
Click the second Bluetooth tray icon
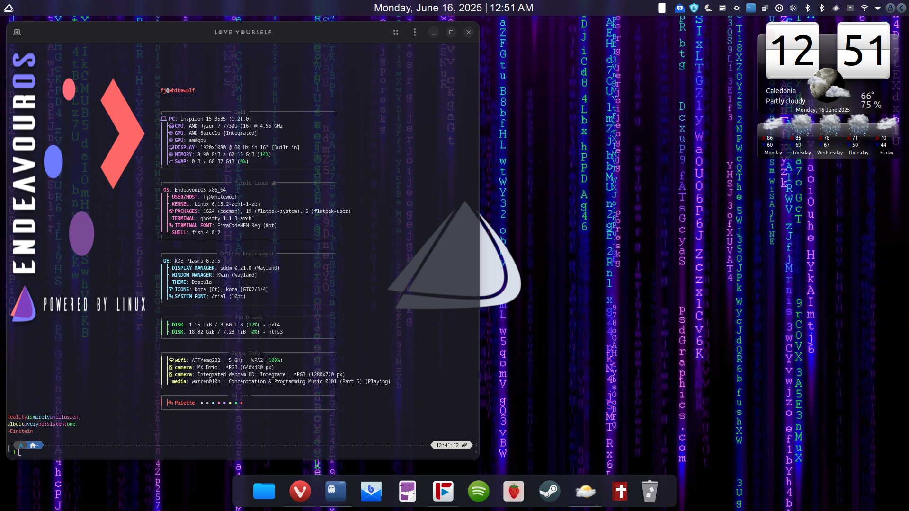822,8
